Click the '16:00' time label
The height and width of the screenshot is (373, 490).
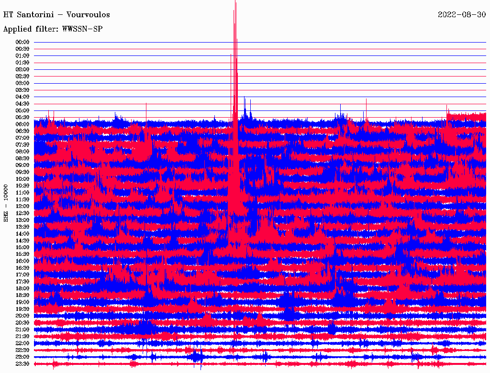tap(22, 261)
